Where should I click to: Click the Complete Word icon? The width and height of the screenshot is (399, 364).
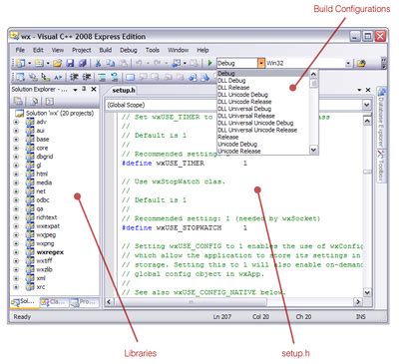pyautogui.click(x=58, y=77)
